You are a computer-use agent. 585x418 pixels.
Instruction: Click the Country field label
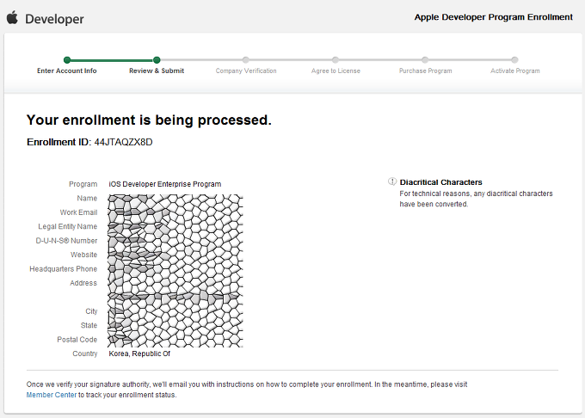pos(84,353)
